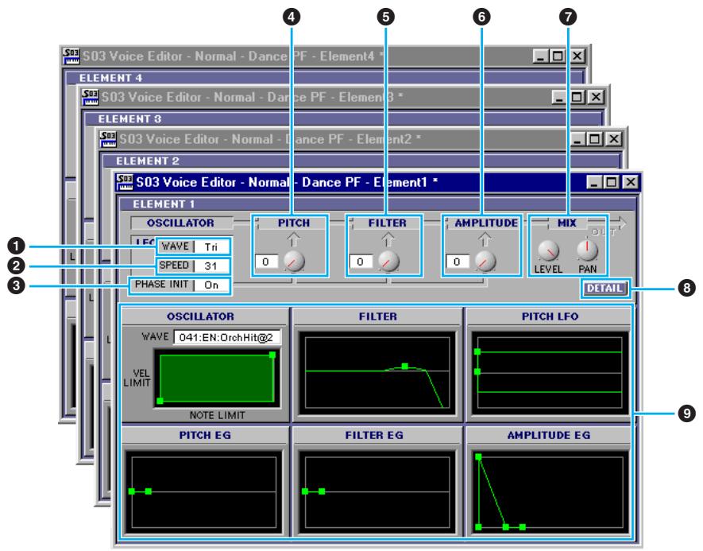Screen dimensions: 703x551
Task: Close the Element1 window
Action: 631,182
